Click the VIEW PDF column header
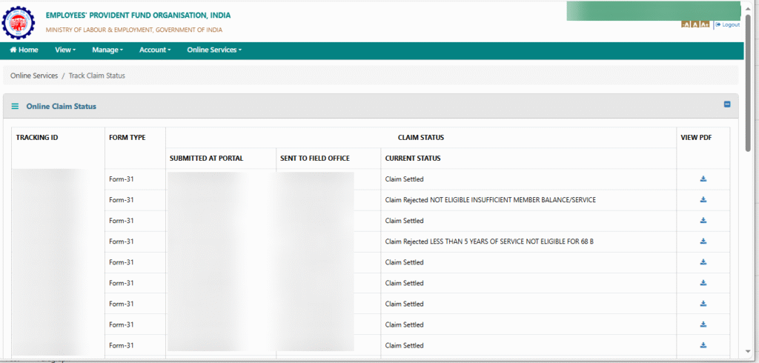The width and height of the screenshot is (759, 363). pyautogui.click(x=697, y=138)
